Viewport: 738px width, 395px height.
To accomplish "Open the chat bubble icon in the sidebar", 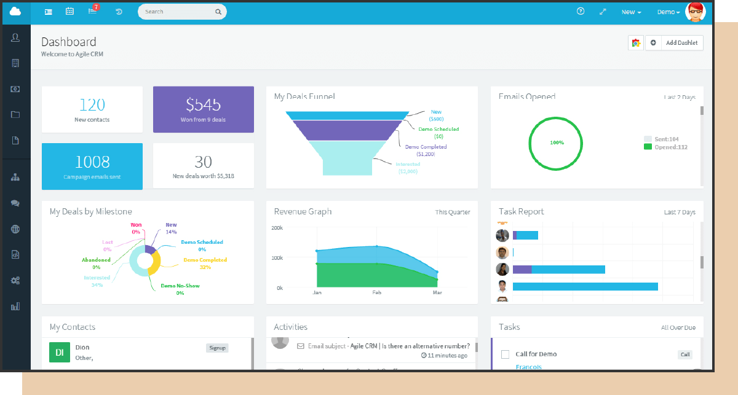I will click(15, 203).
